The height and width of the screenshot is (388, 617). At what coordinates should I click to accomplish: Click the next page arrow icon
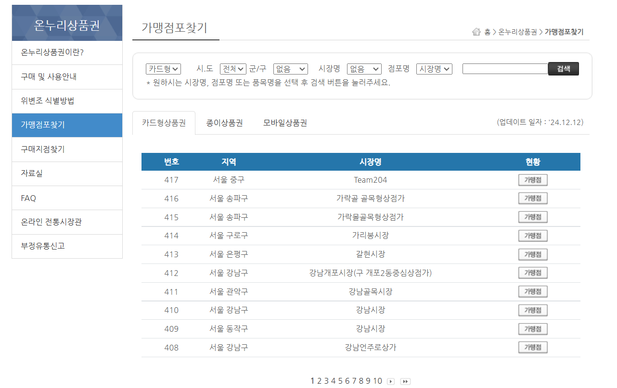(x=390, y=381)
